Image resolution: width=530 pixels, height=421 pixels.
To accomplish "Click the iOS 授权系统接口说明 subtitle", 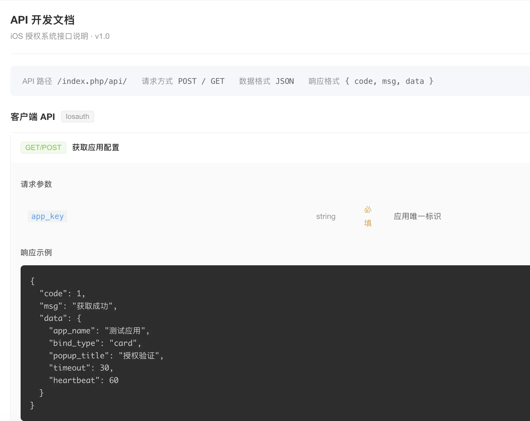I will coord(59,36).
